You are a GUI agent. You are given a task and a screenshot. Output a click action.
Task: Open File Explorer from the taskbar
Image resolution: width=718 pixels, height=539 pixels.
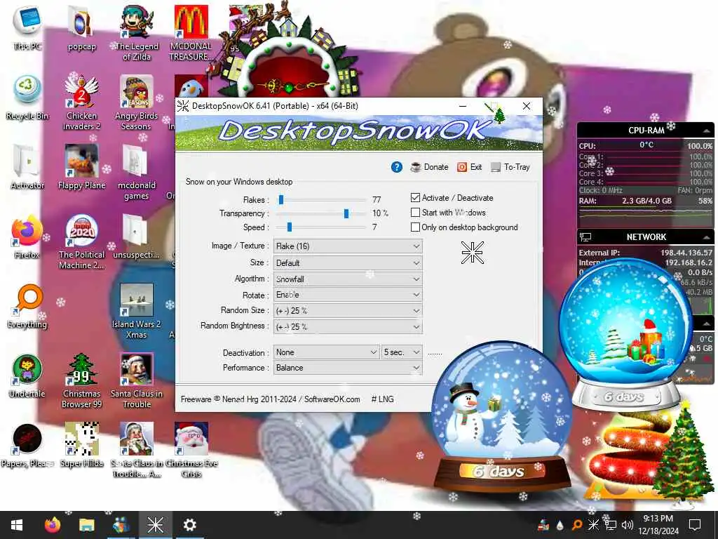86,525
